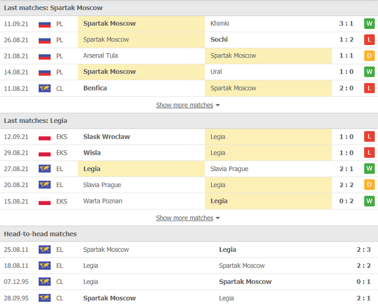Click world flag icon for 20.08.21 match

45,185
